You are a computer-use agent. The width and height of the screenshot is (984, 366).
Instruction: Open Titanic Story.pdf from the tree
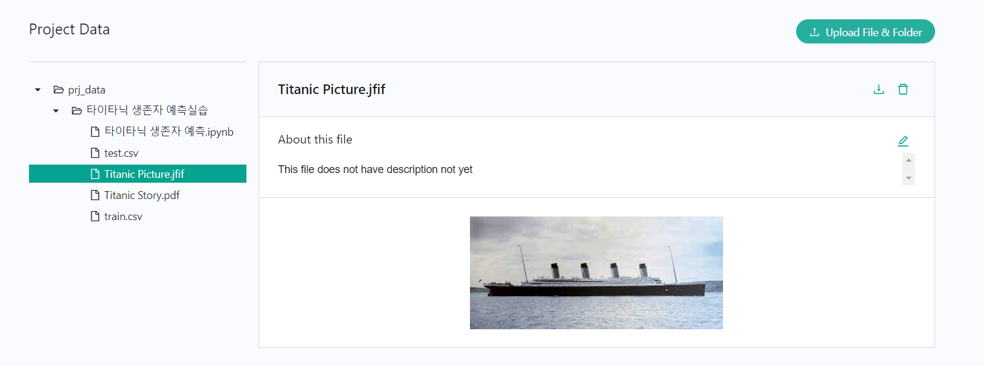pos(142,195)
